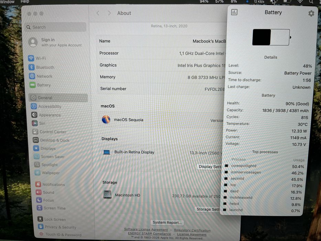Go back with the back arrow

[98, 13]
